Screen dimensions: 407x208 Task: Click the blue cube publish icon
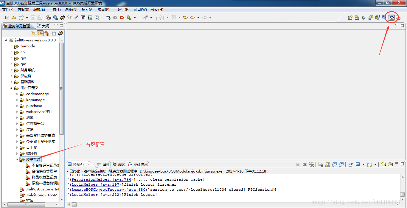point(55,18)
